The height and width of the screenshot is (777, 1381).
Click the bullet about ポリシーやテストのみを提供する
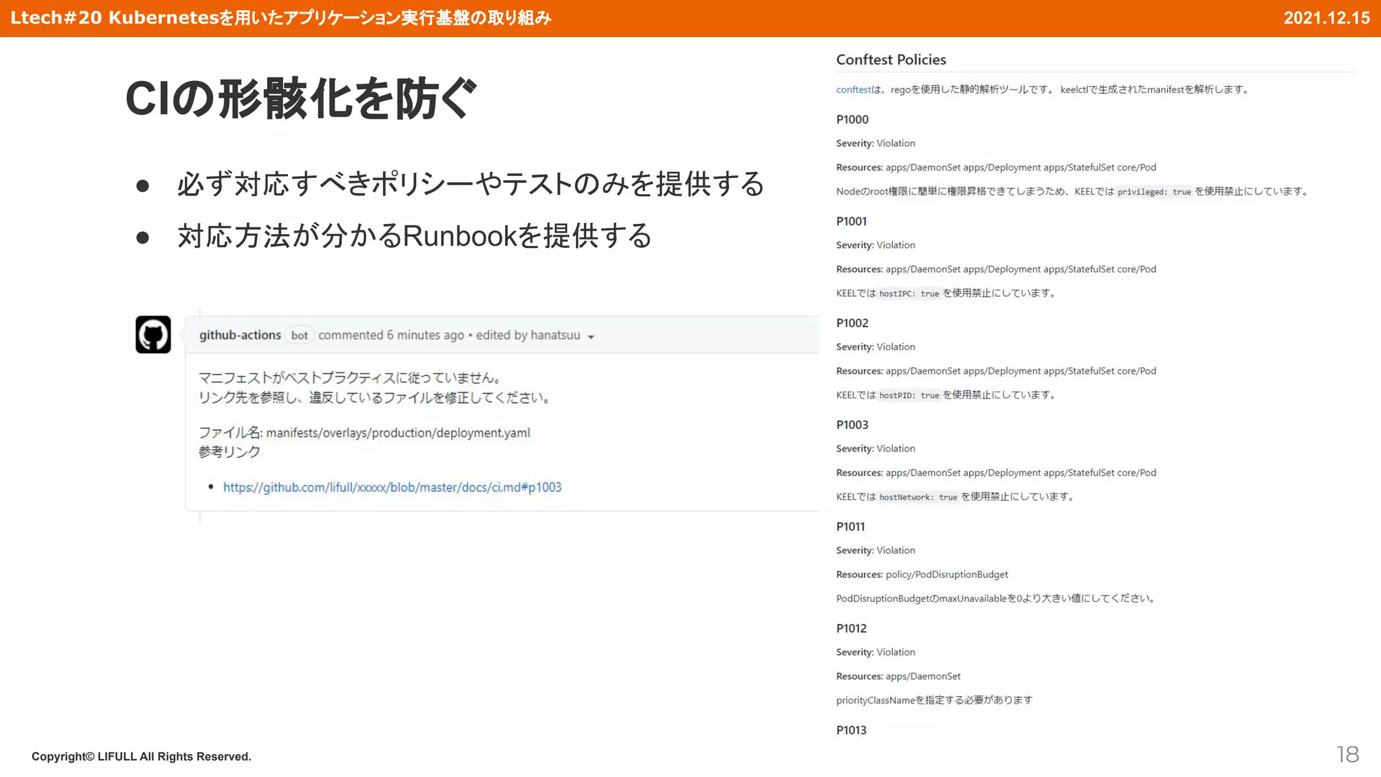(x=471, y=184)
